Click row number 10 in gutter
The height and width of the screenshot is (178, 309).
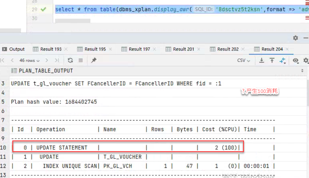pyautogui.click(x=3, y=148)
